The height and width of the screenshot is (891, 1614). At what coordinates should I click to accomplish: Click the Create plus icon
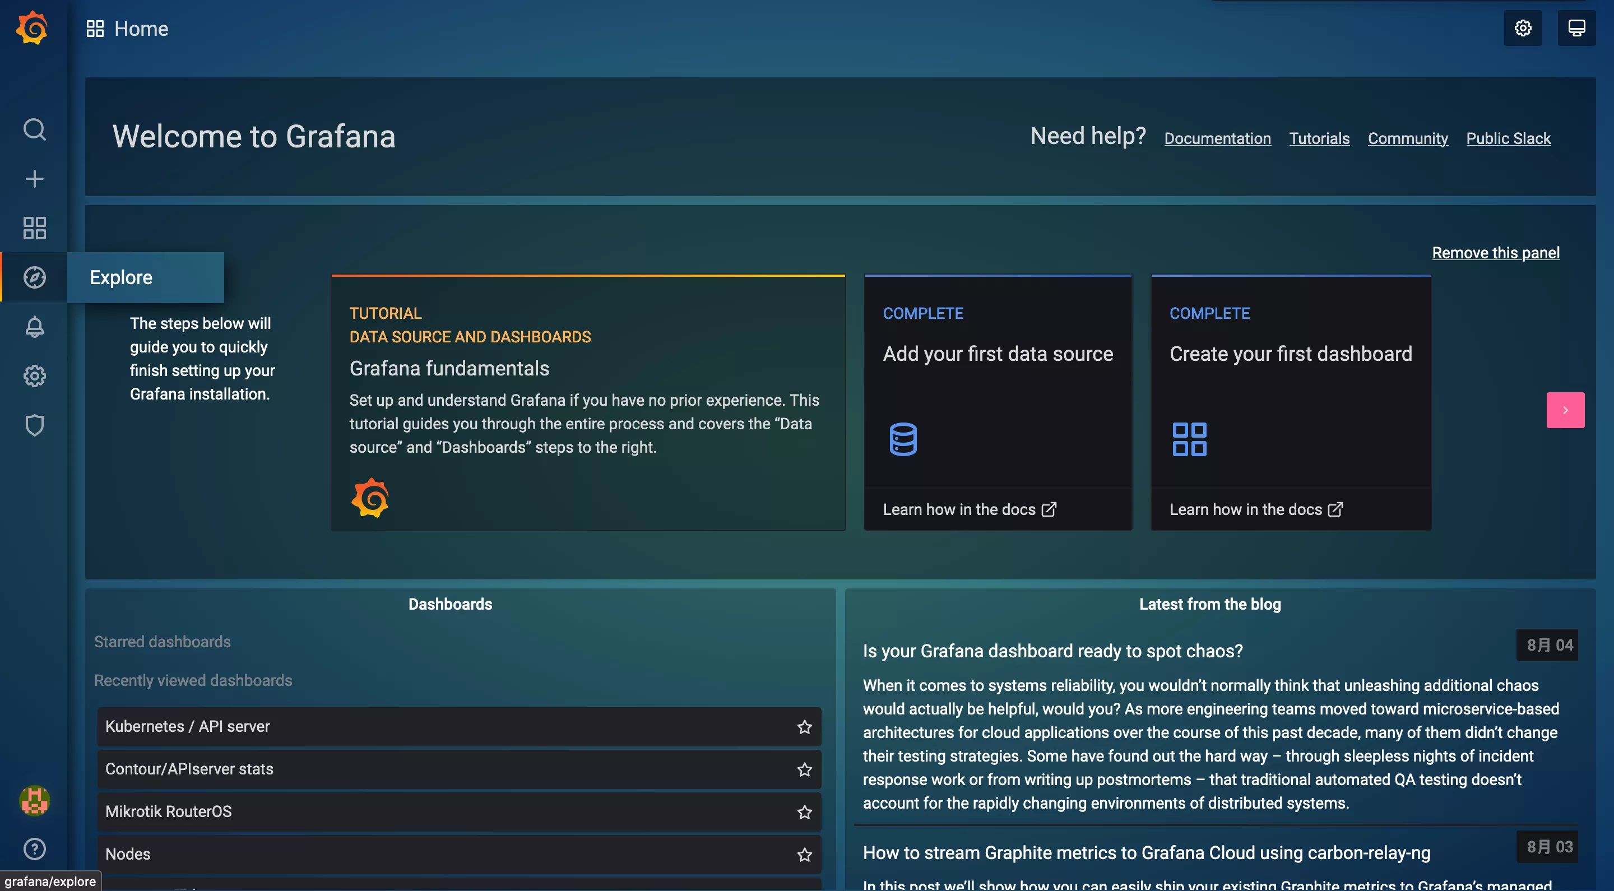click(34, 179)
